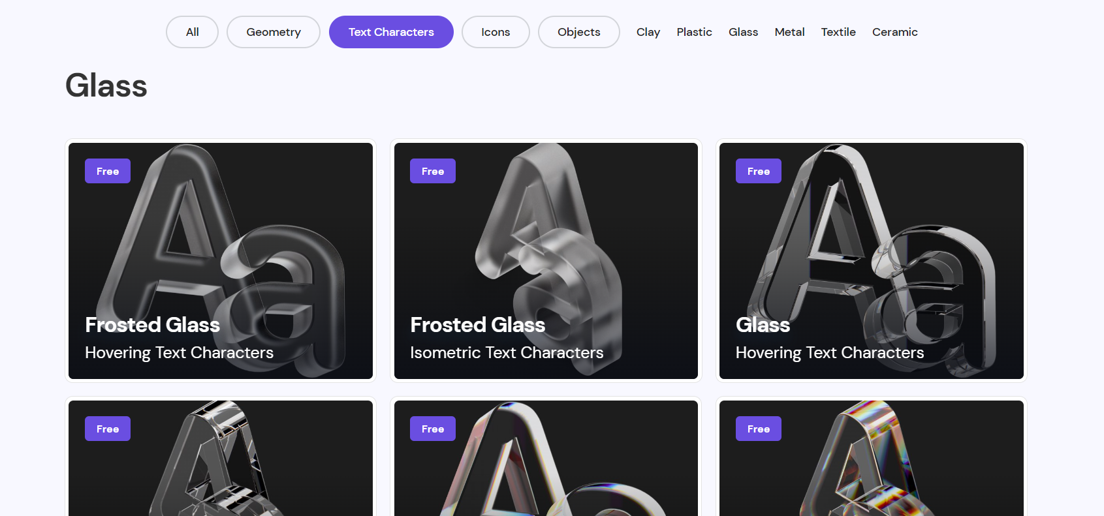Open the bottom-right rainbow glass letter card

[x=872, y=459]
